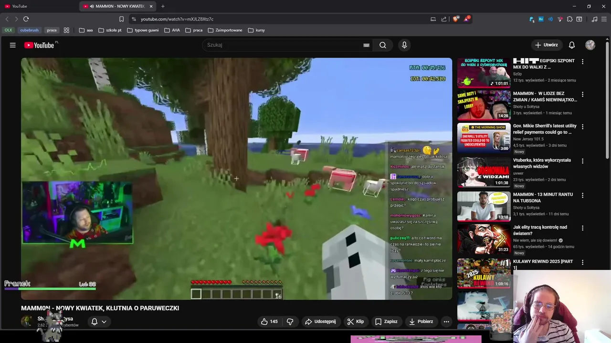Bookmark this page via address bar icon
Viewport: 611px width, 343px height.
tap(121, 19)
